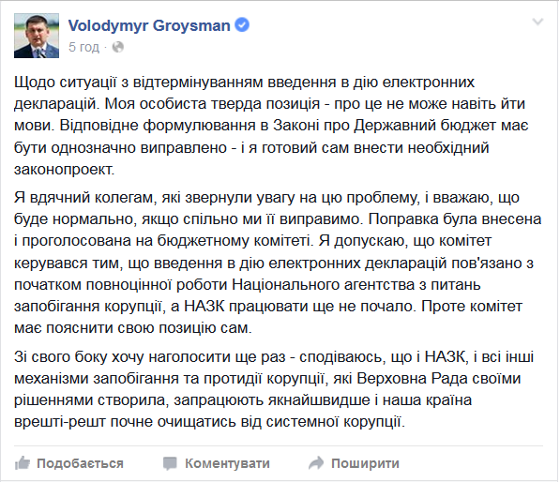
Task: Click the third paragraph starting 'Зі свого боку'
Action: (274, 389)
